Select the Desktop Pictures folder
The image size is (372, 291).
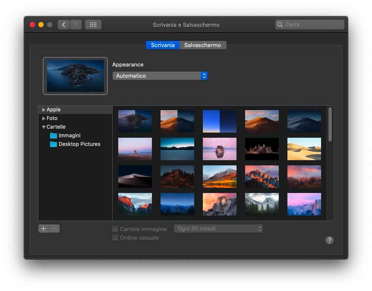point(79,144)
